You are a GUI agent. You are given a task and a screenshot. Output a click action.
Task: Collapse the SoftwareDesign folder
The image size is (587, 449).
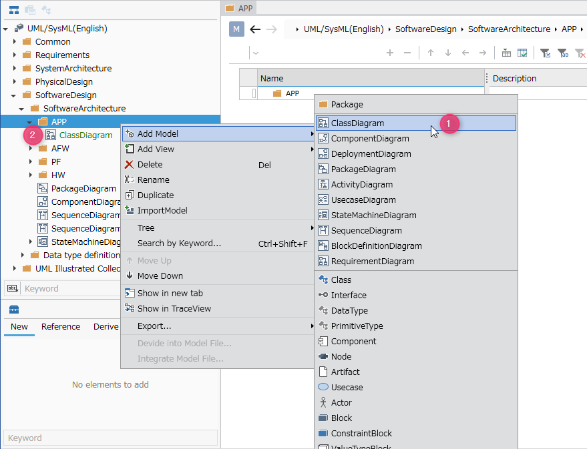point(13,95)
